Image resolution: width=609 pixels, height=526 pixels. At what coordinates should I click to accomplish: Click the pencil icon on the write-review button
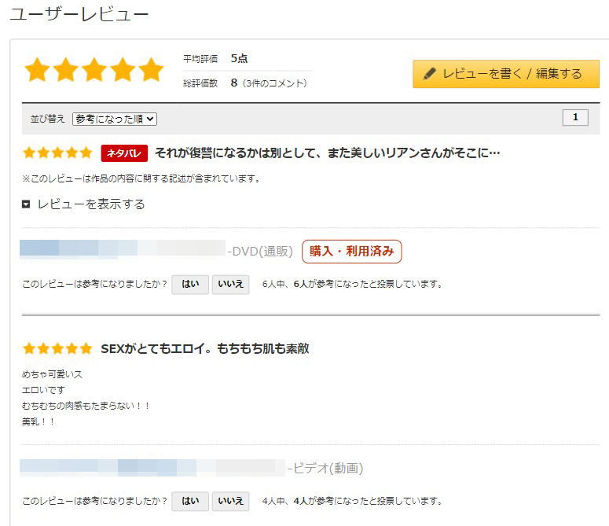[429, 74]
